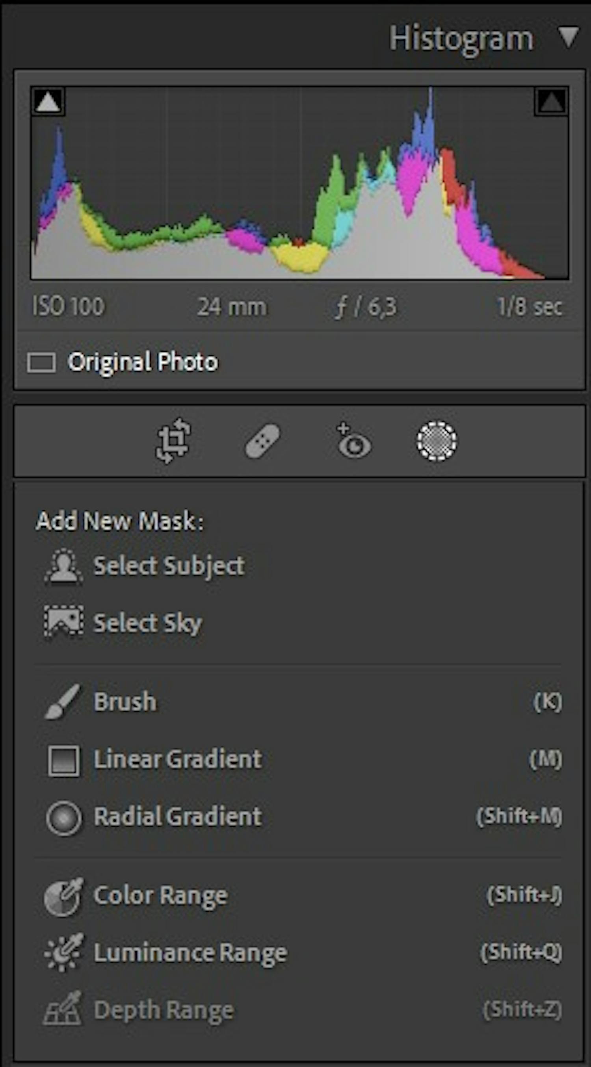Click the Select Subject person icon

pos(63,566)
